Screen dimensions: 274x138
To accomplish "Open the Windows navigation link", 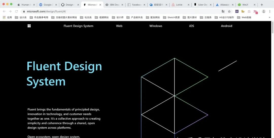I will 156,26.
